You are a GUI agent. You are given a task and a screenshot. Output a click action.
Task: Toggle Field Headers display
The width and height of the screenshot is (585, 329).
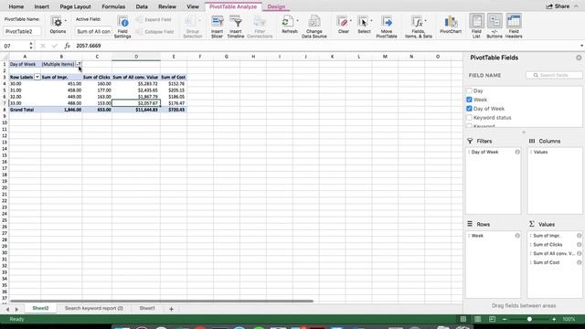coord(514,26)
